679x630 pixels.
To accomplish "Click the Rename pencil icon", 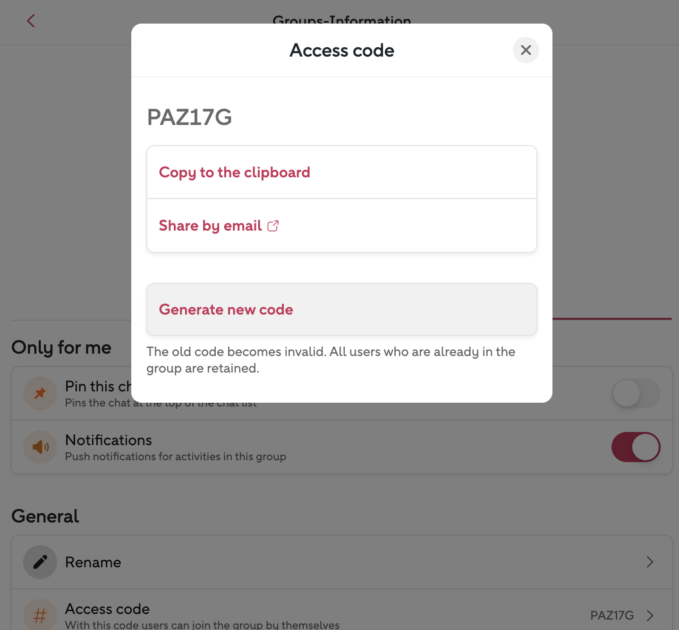I will click(x=40, y=562).
